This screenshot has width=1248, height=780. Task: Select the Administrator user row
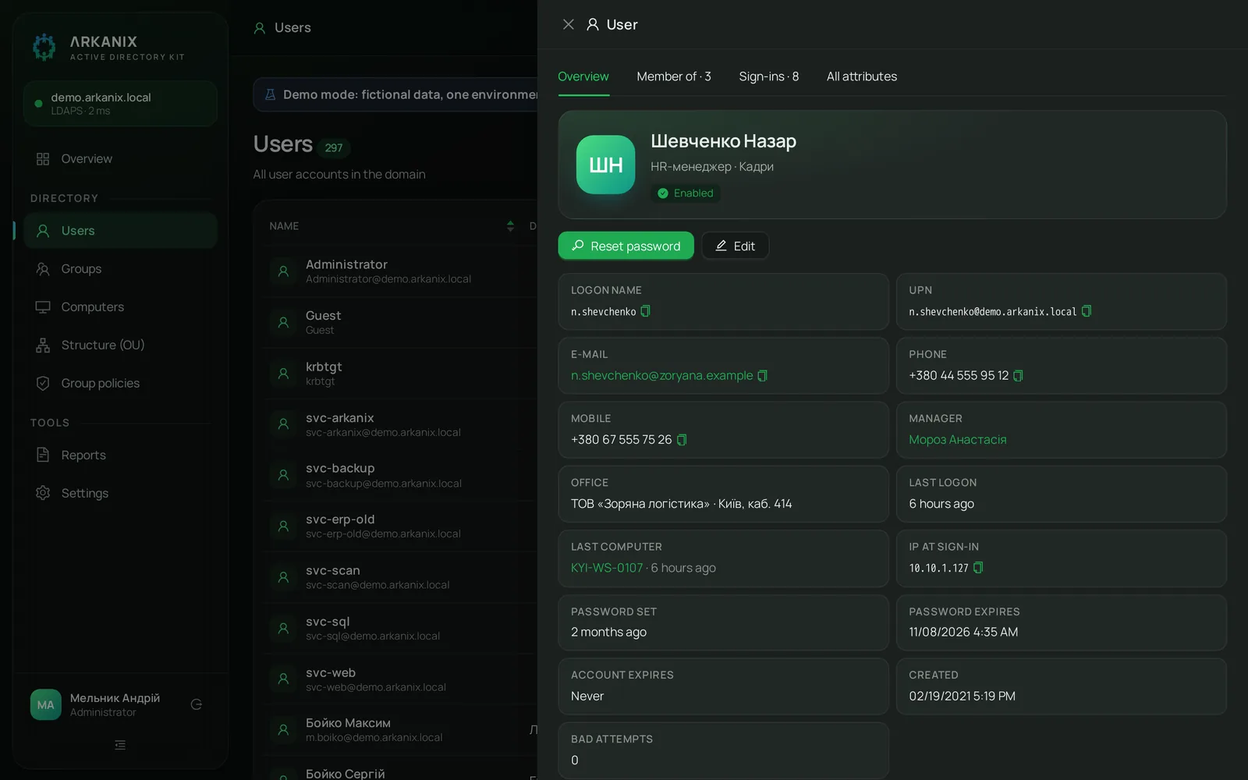(399, 271)
